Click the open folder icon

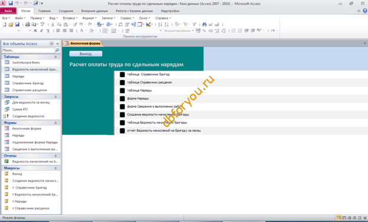pyautogui.click(x=11, y=24)
